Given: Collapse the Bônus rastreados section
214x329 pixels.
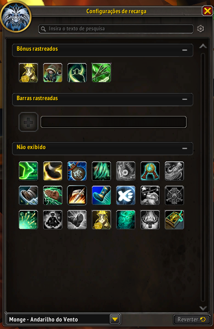Looking at the screenshot, I should click(184, 50).
